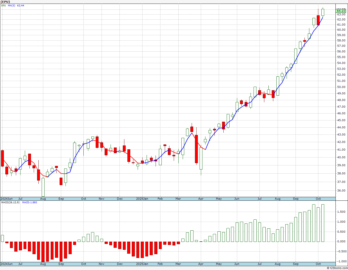This screenshot has width=348, height=270.
Task: Select "May" on the price chart date axis
Action: click(219, 199)
